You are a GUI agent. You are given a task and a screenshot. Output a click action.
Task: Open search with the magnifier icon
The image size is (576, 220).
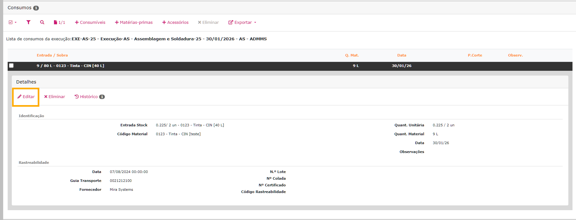click(42, 22)
